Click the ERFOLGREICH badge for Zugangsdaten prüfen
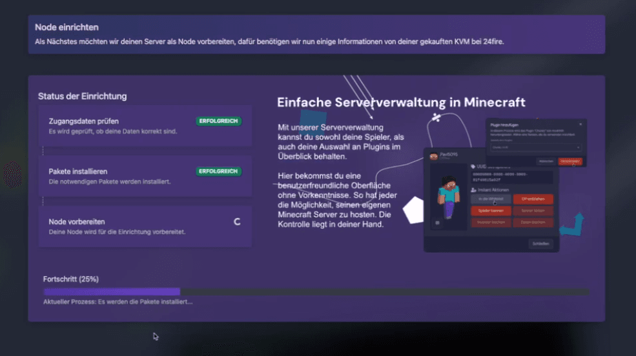636x356 pixels. [x=218, y=121]
